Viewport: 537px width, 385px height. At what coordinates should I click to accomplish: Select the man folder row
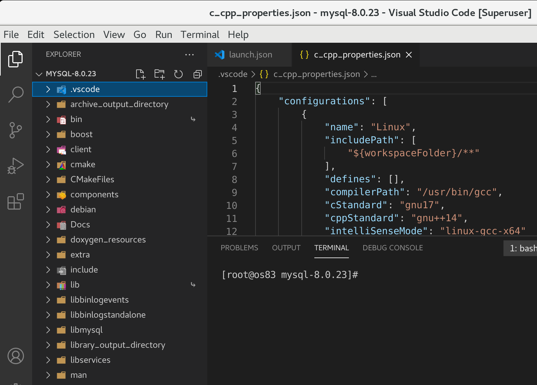[x=120, y=375]
